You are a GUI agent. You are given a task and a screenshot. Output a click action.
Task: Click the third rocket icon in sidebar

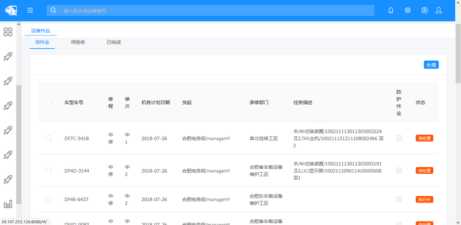pyautogui.click(x=8, y=106)
